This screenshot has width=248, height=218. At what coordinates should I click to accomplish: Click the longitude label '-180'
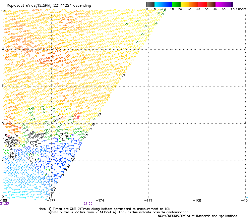(x=3, y=201)
